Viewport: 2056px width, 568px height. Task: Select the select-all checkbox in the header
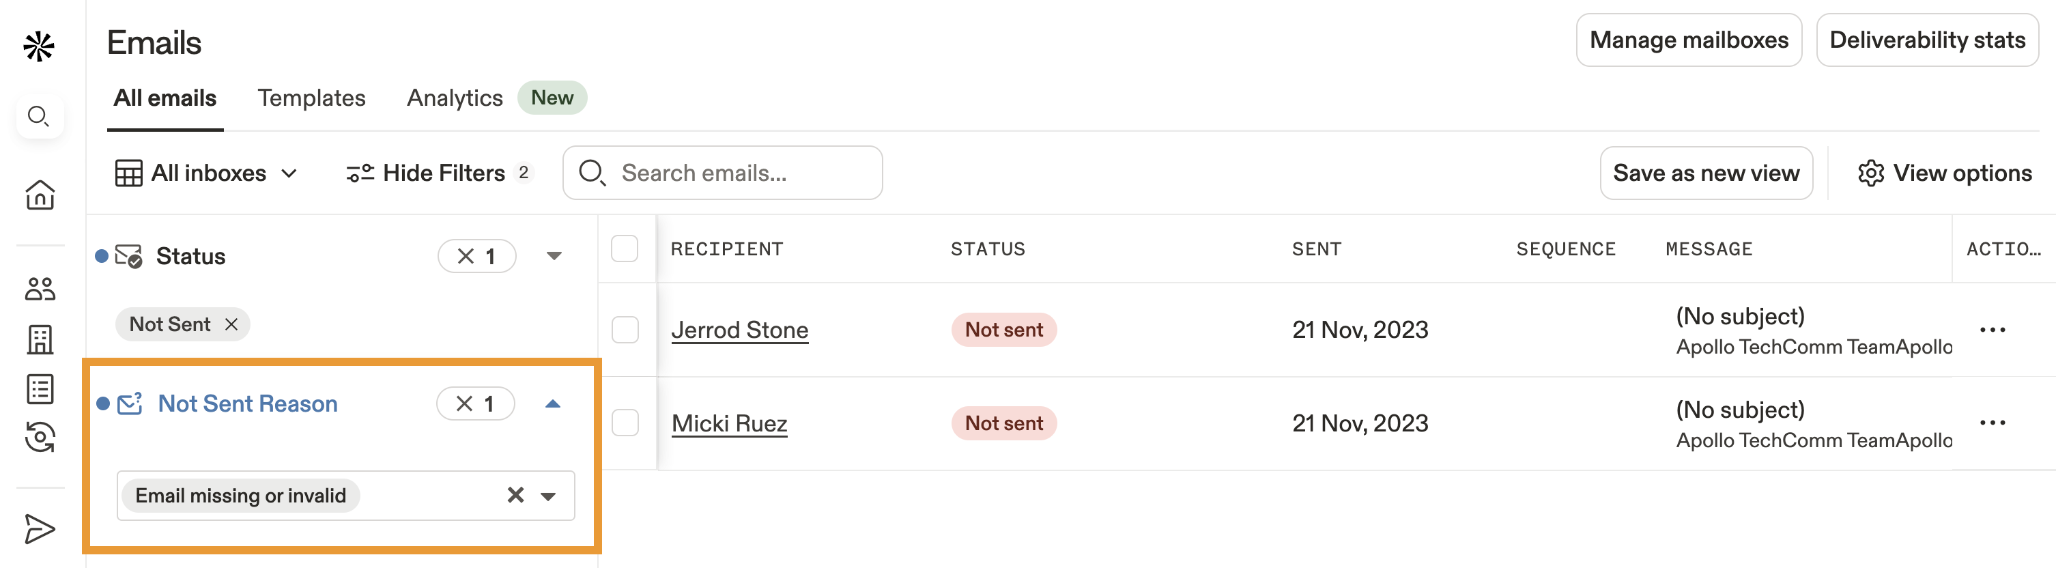point(625,248)
